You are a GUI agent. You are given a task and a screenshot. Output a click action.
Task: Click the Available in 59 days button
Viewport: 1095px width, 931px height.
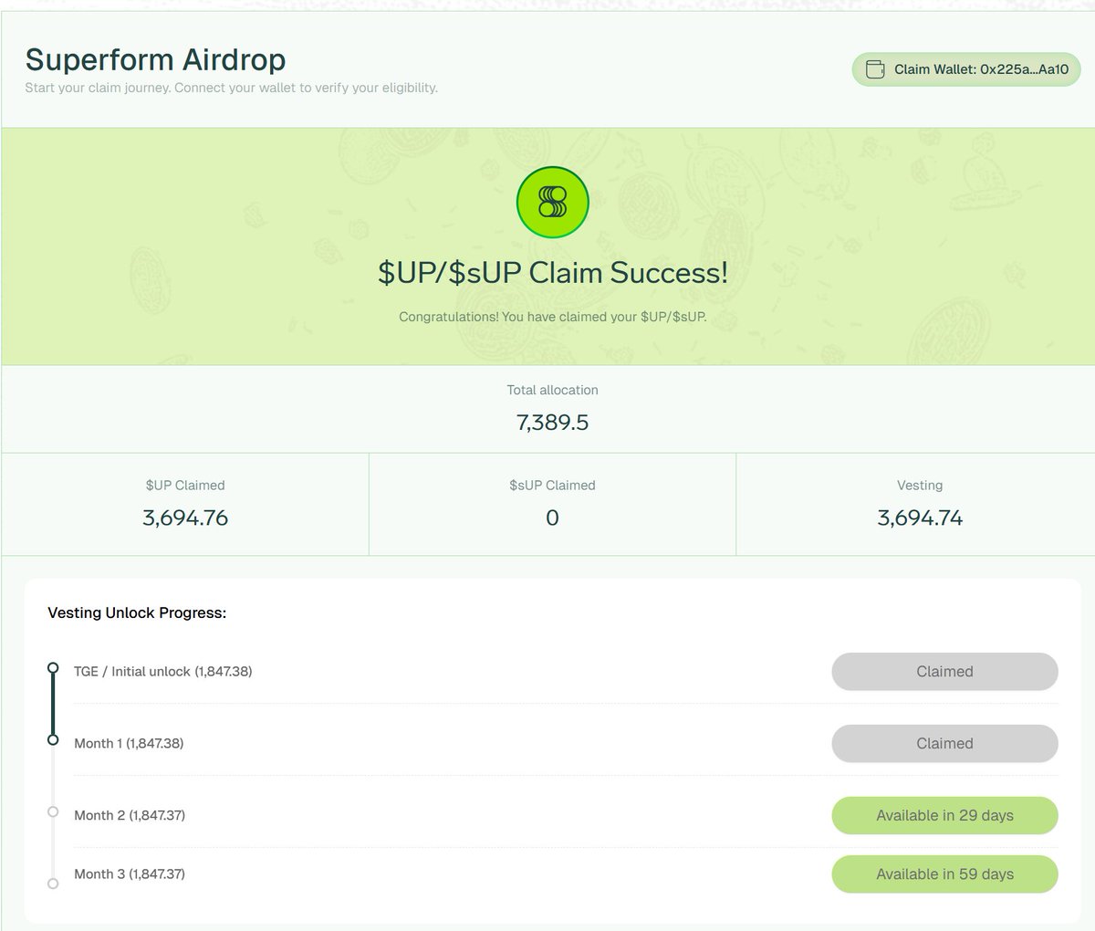click(x=944, y=874)
